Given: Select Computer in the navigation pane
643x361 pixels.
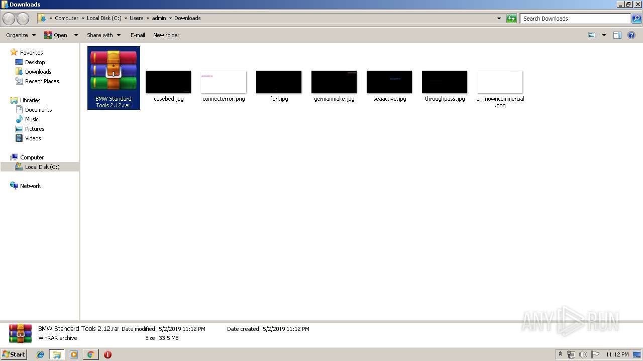Looking at the screenshot, I should [32, 157].
